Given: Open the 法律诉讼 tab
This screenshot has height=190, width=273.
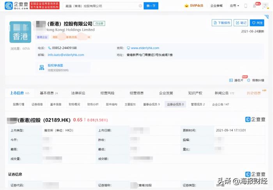Looking at the screenshot, I should pyautogui.click(x=78, y=93).
